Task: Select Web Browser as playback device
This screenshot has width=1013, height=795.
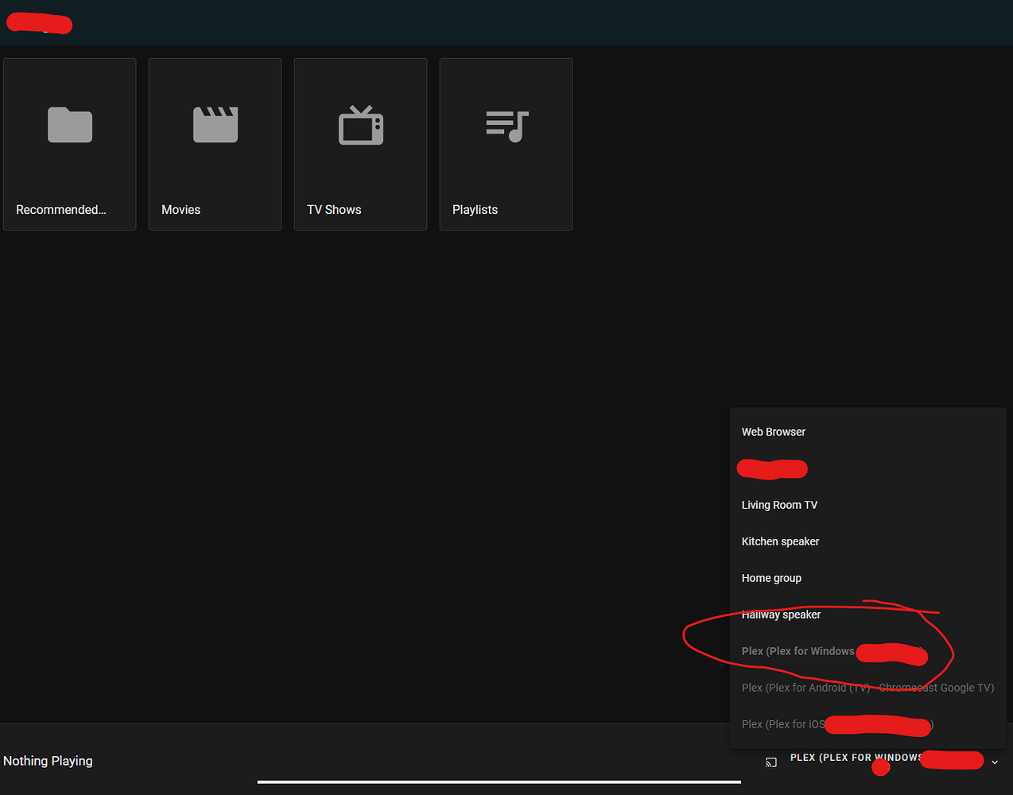Action: coord(773,431)
